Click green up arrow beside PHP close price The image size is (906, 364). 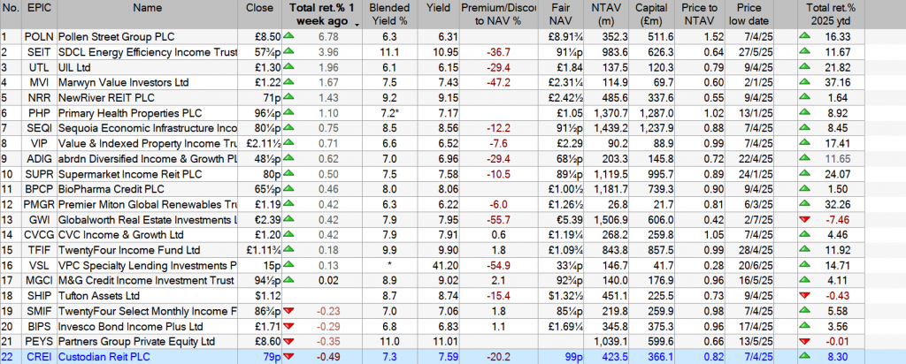click(x=288, y=112)
